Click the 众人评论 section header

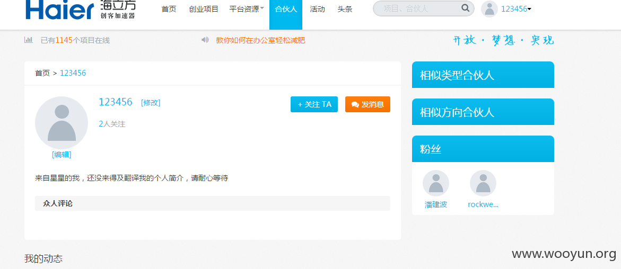[213, 203]
